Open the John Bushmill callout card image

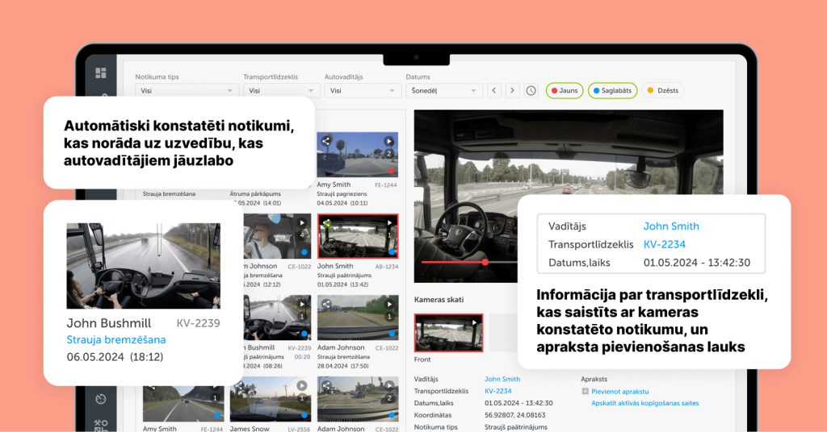pos(143,266)
